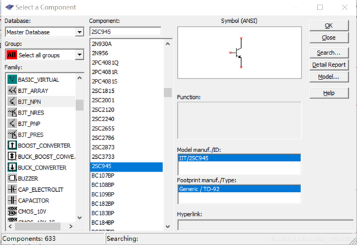Image resolution: width=357 pixels, height=245 pixels.
Task: Select Generic / TO-92 footprint entry
Action: point(239,189)
